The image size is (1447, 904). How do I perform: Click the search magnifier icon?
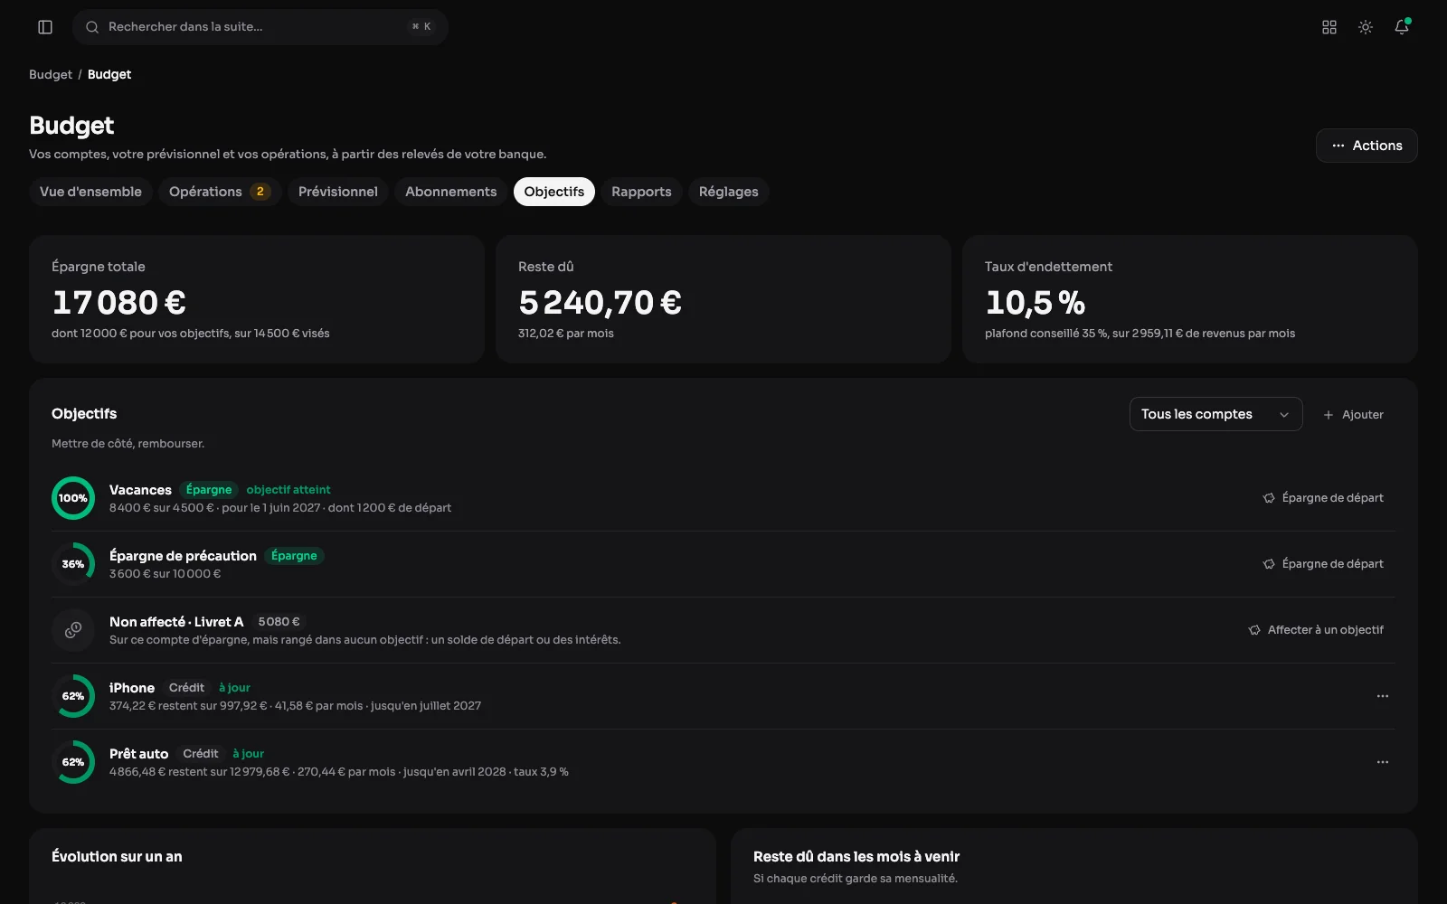click(x=92, y=27)
